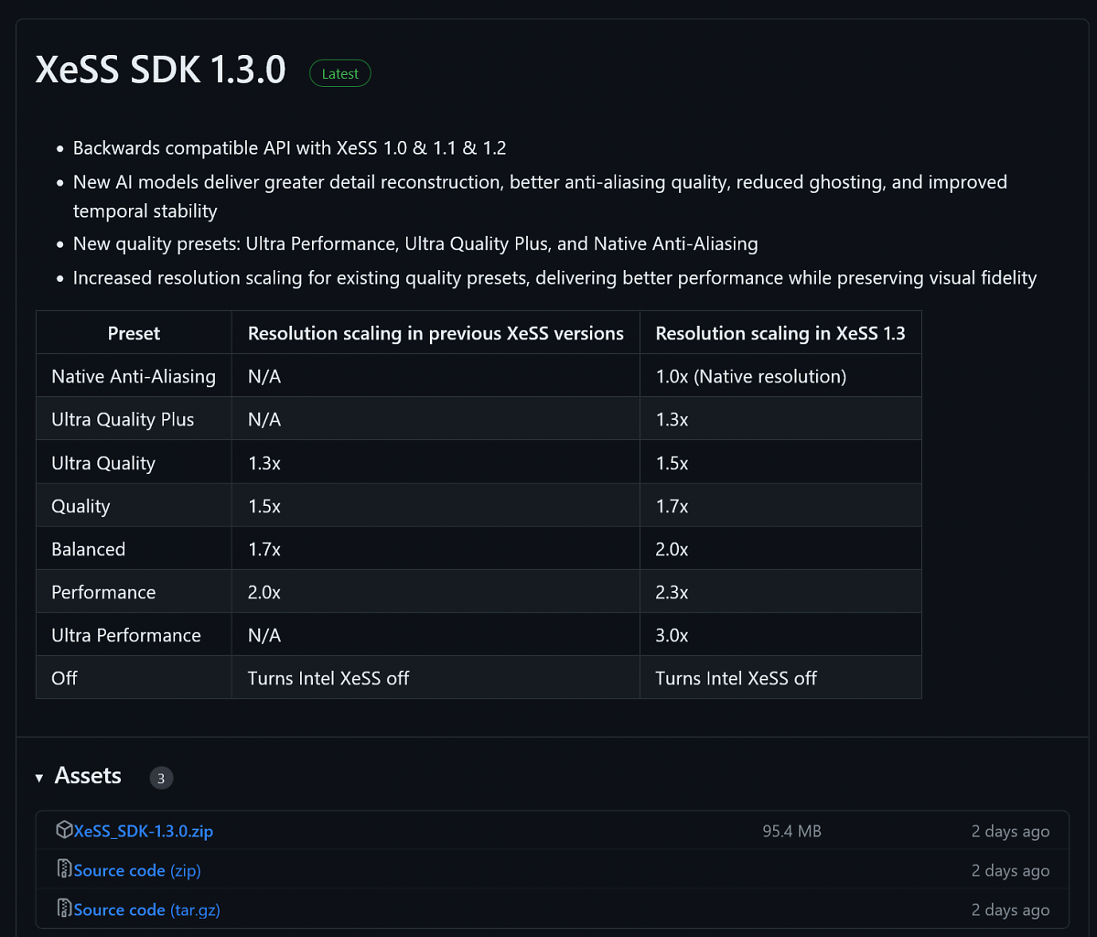Click the 'Backwards compatible API' bullet text
This screenshot has width=1097, height=937.
(290, 148)
